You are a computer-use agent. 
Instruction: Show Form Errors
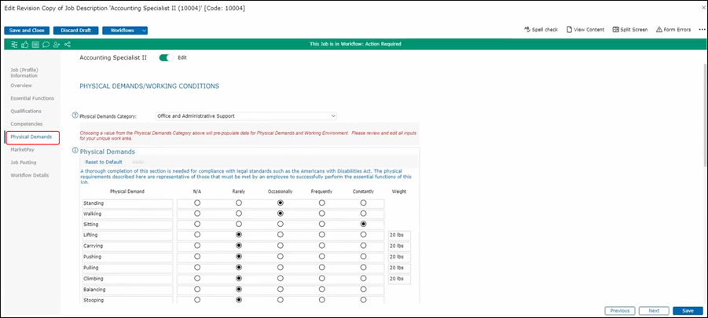pyautogui.click(x=673, y=29)
